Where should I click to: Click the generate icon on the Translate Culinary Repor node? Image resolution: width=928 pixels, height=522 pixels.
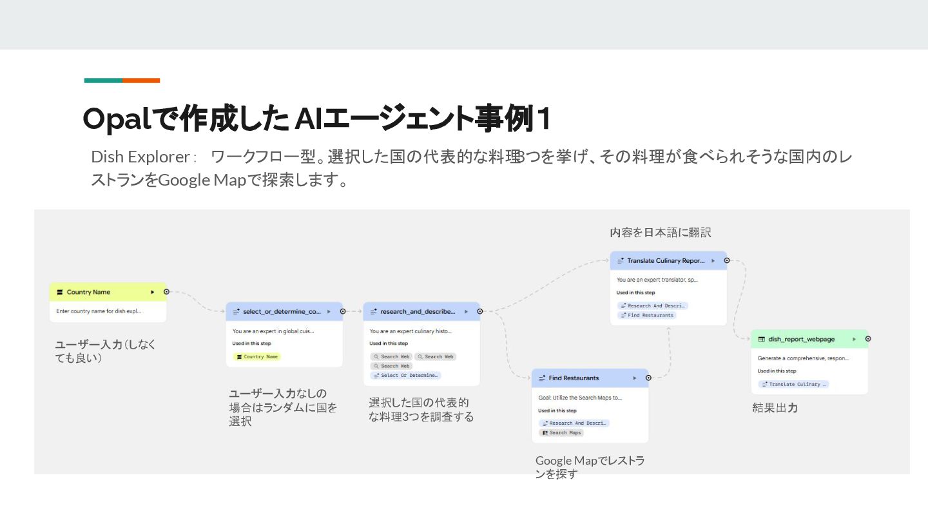(621, 261)
